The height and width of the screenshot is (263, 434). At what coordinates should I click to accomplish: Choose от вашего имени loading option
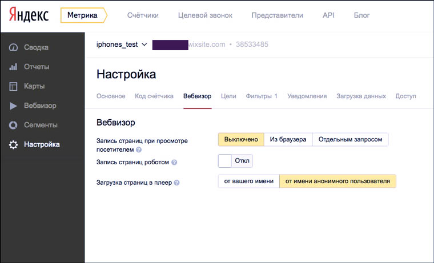point(248,181)
